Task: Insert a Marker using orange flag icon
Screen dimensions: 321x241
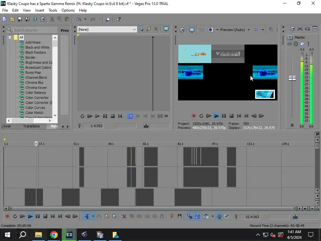Action: click(172, 217)
